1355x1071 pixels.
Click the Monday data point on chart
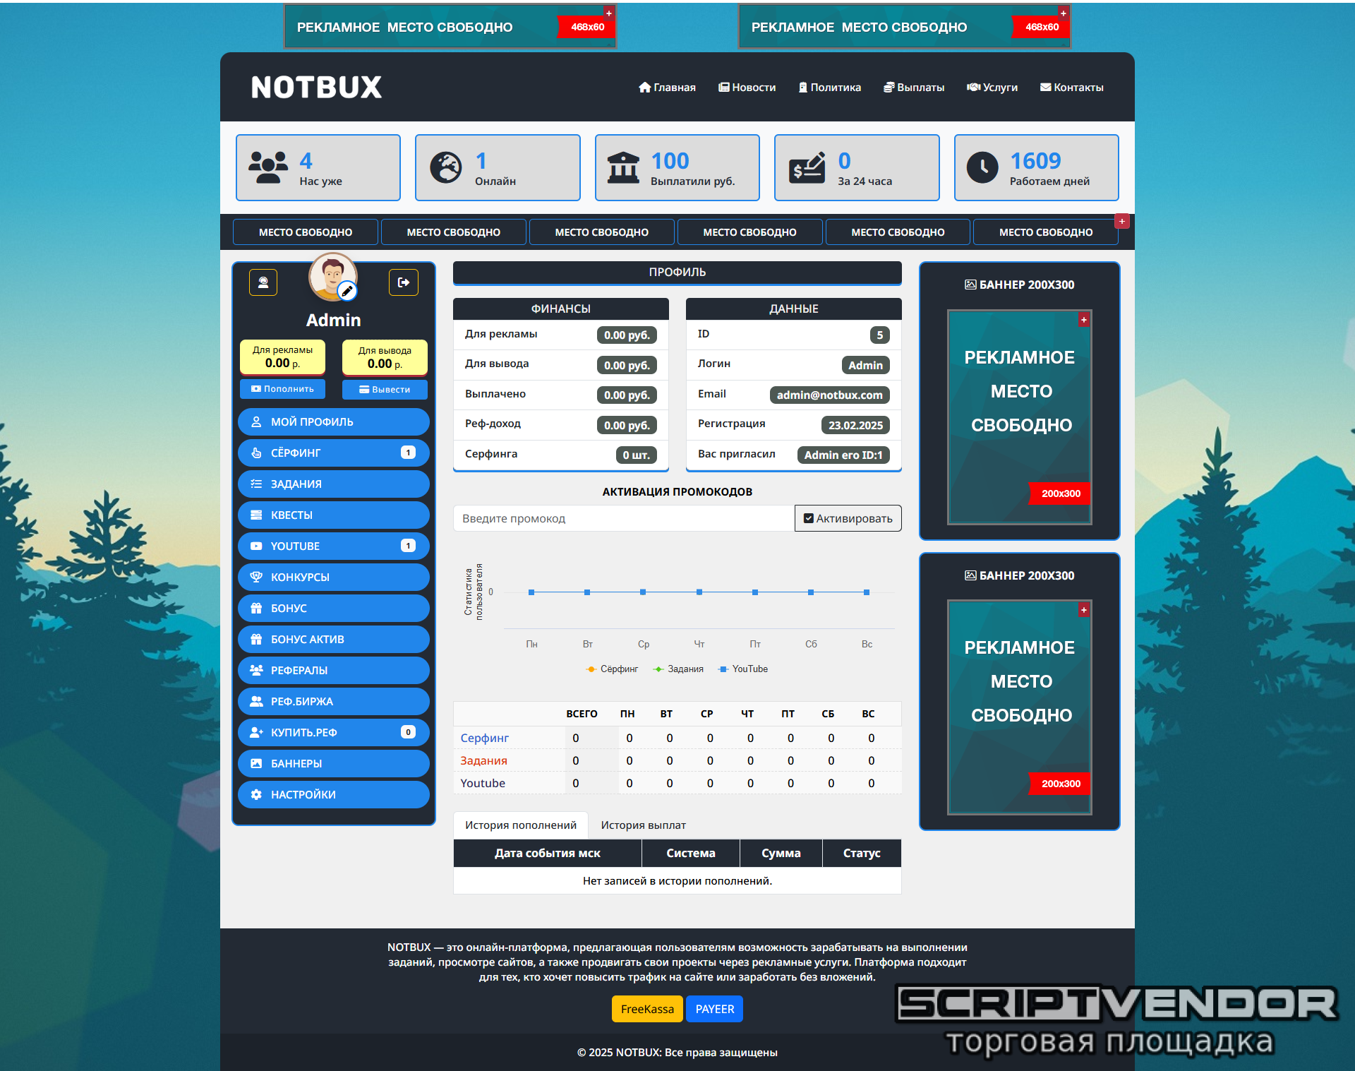[x=531, y=592]
